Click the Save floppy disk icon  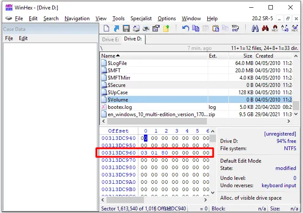point(126,28)
